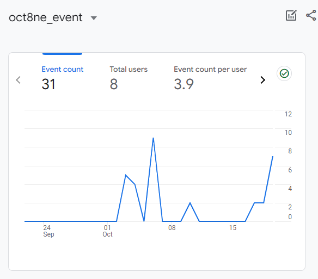Click the green data quality checkmark icon
318x279 pixels.
pyautogui.click(x=284, y=73)
